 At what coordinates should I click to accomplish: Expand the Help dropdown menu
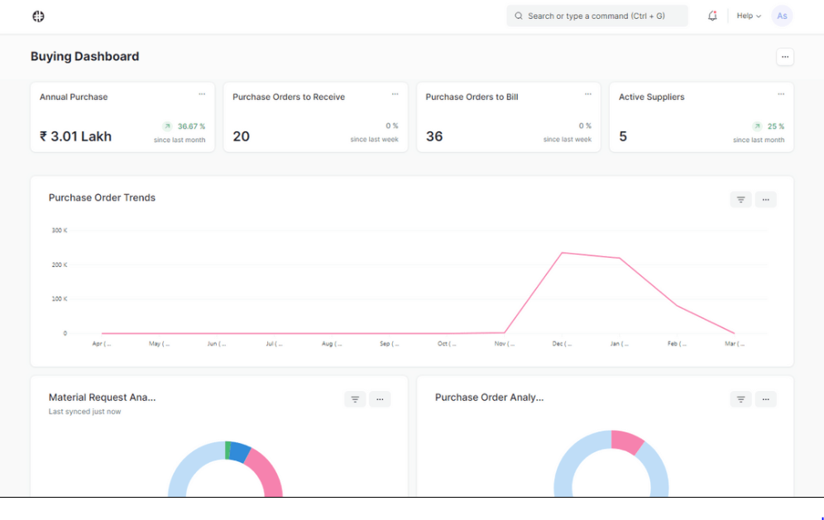click(749, 16)
